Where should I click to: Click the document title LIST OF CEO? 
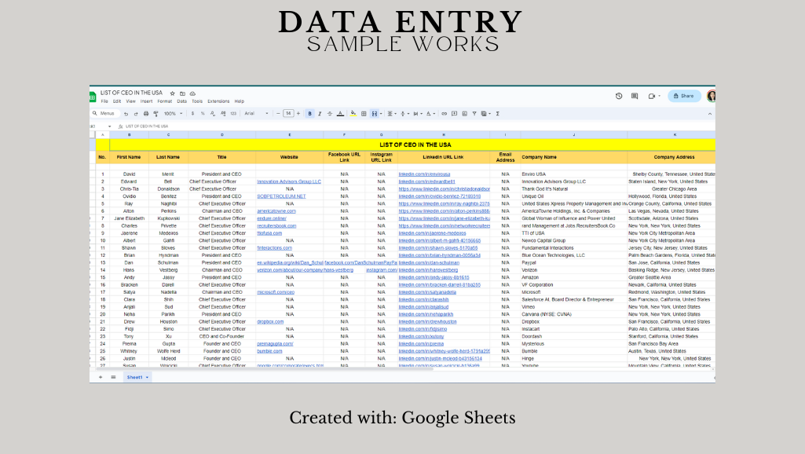[131, 93]
